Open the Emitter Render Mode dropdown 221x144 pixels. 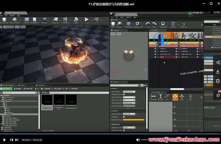click(x=129, y=114)
